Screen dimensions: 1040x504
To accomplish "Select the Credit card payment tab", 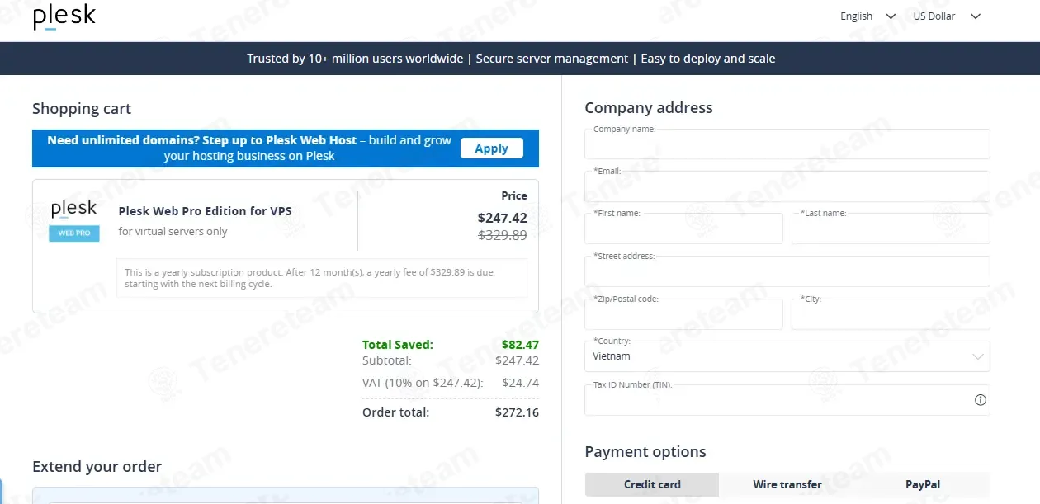I will point(652,484).
